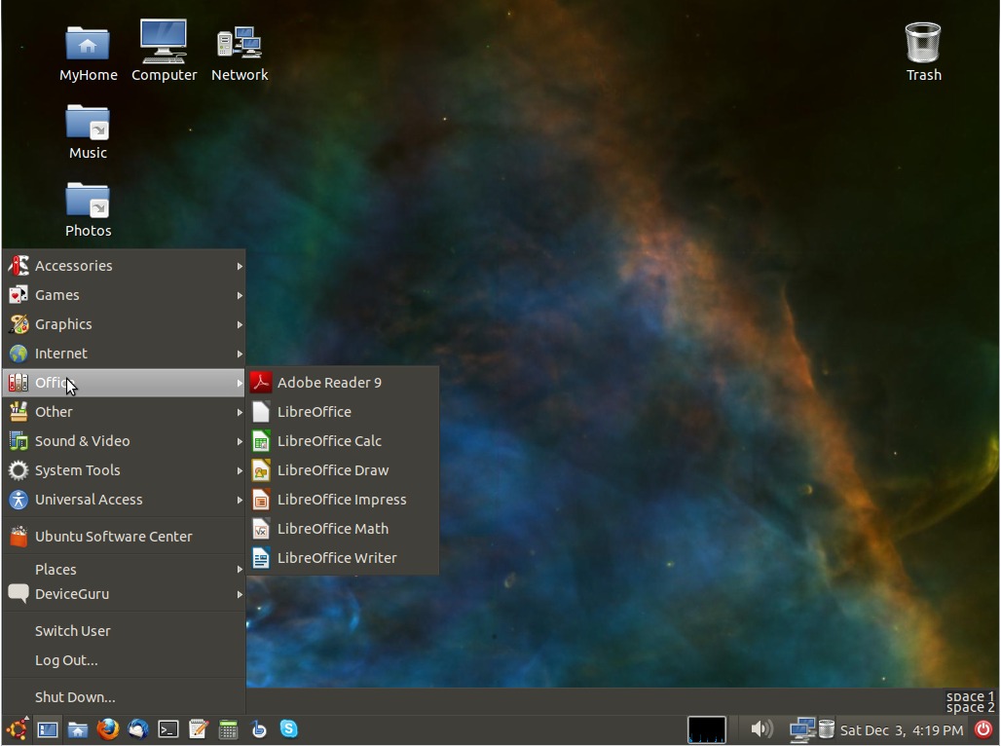Click the Ubuntu main menu button
Image resolution: width=1001 pixels, height=746 pixels.
[18, 728]
